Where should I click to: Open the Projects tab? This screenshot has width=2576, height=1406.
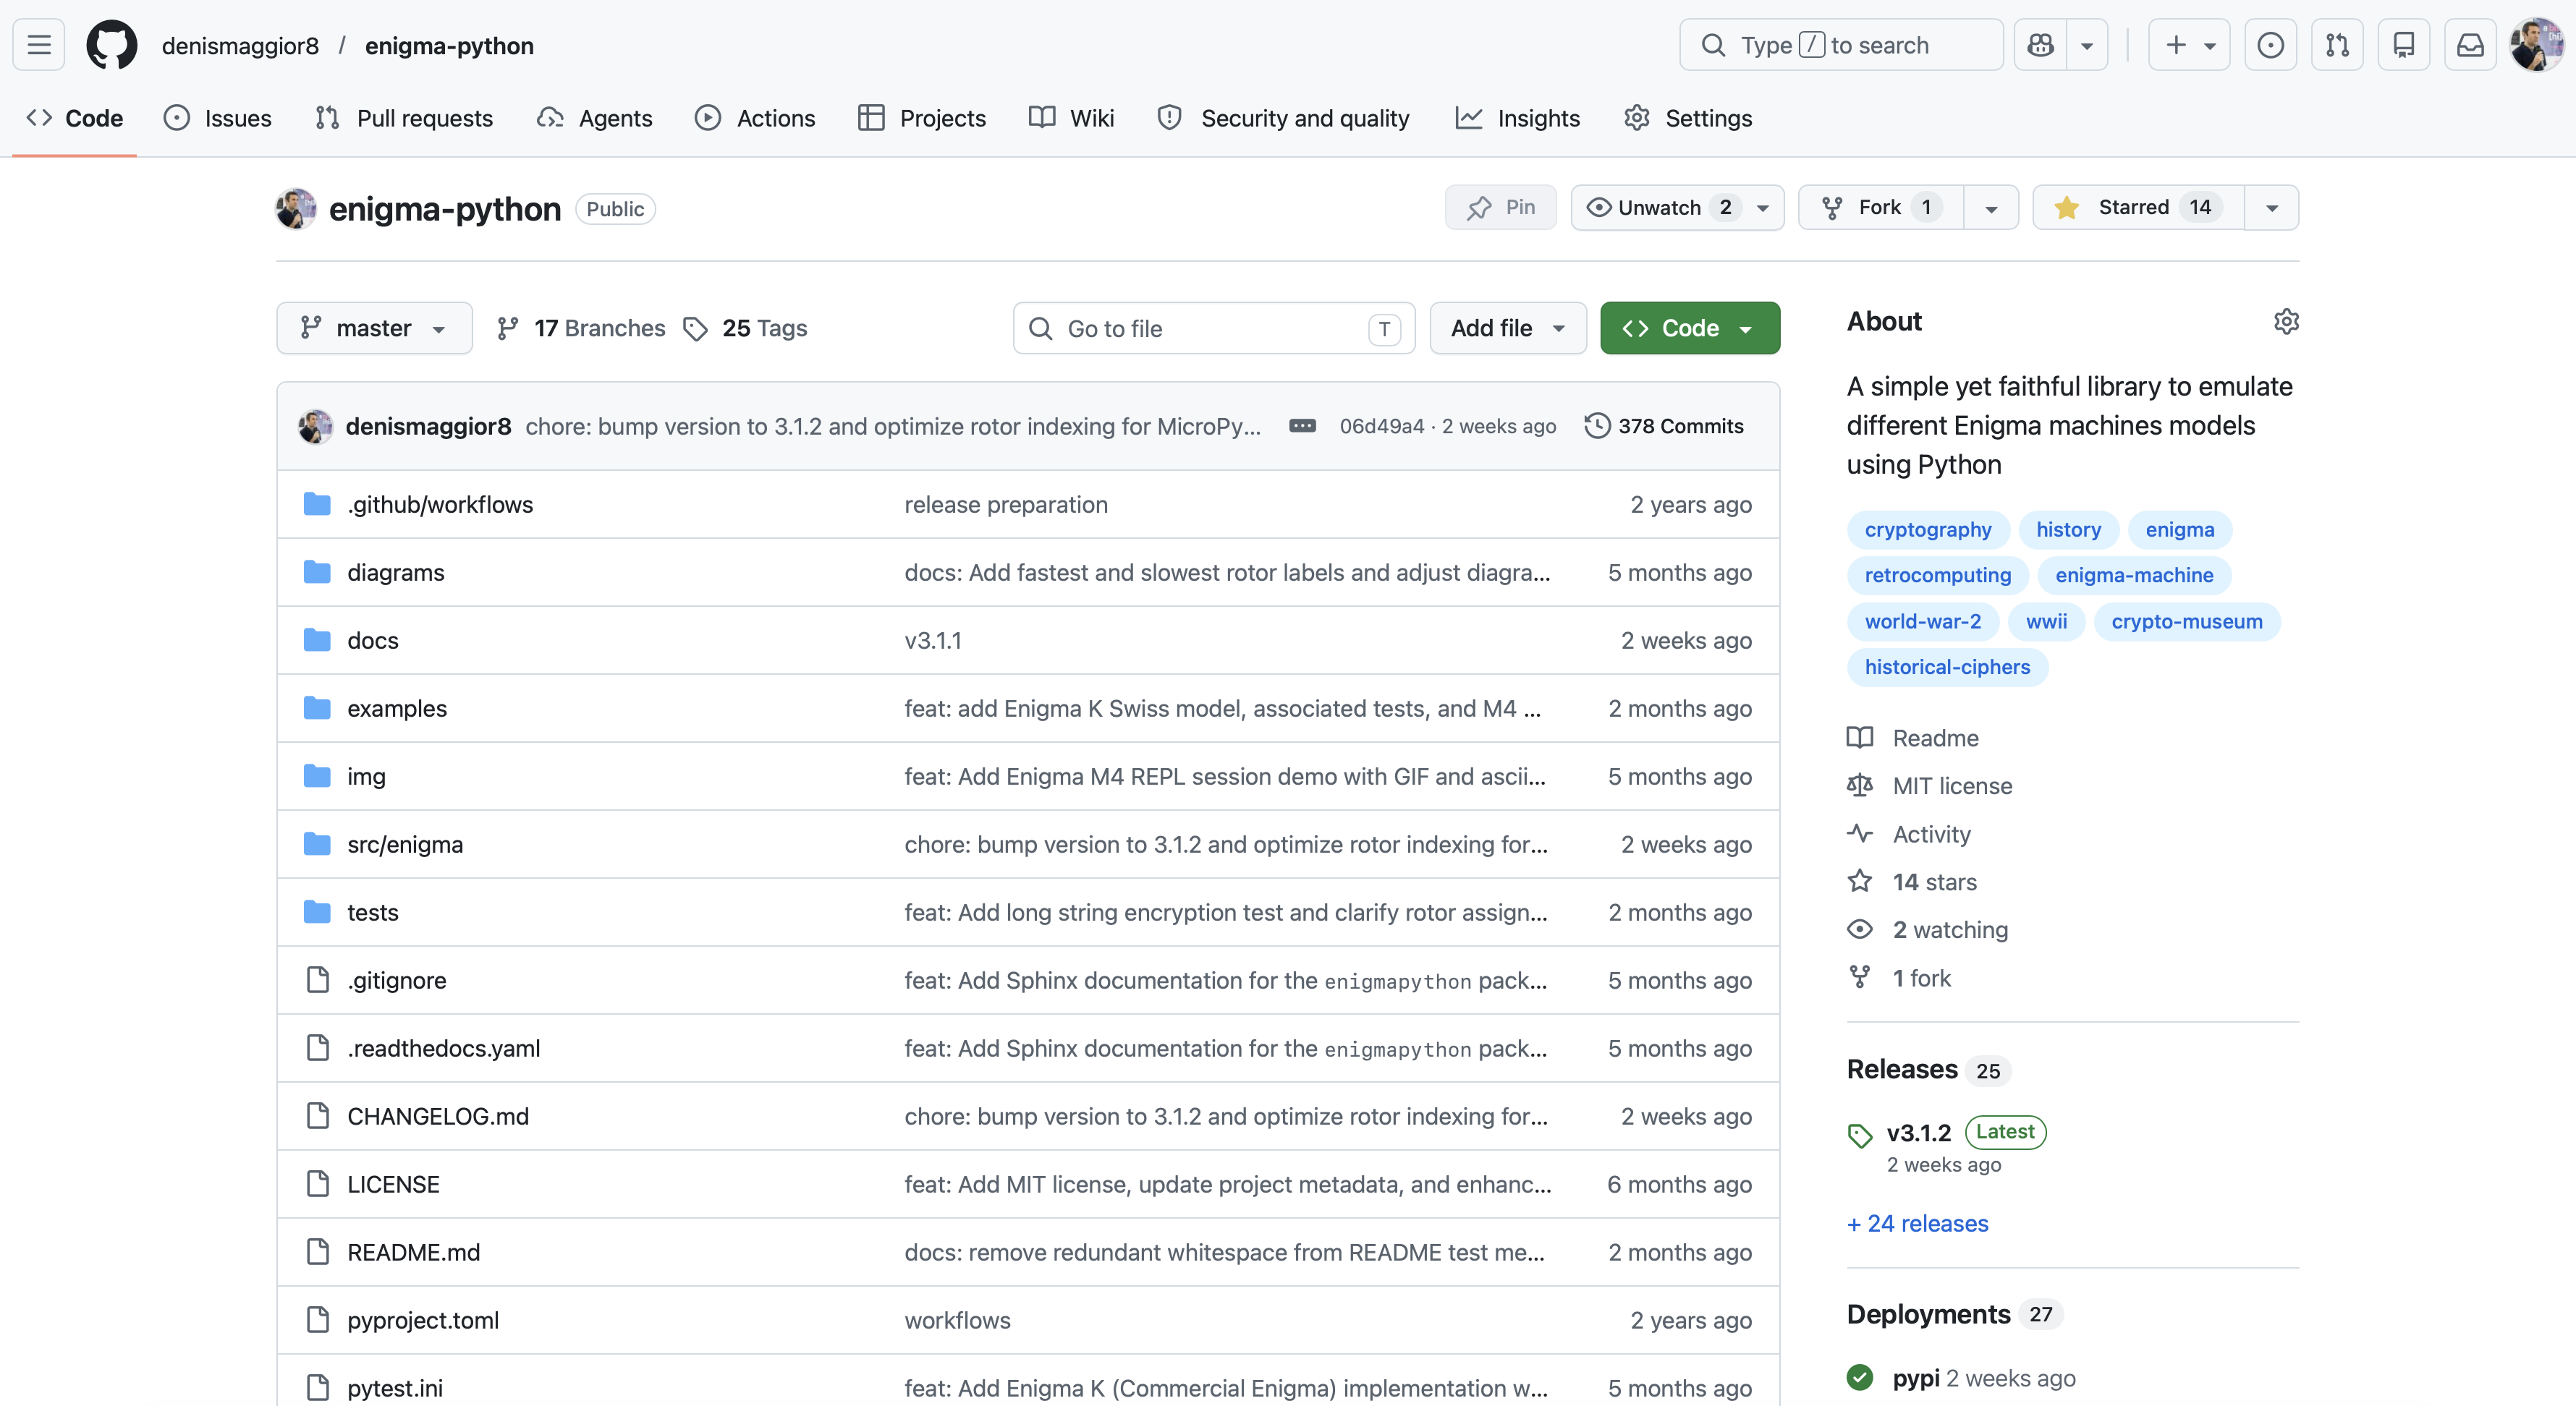[x=922, y=118]
